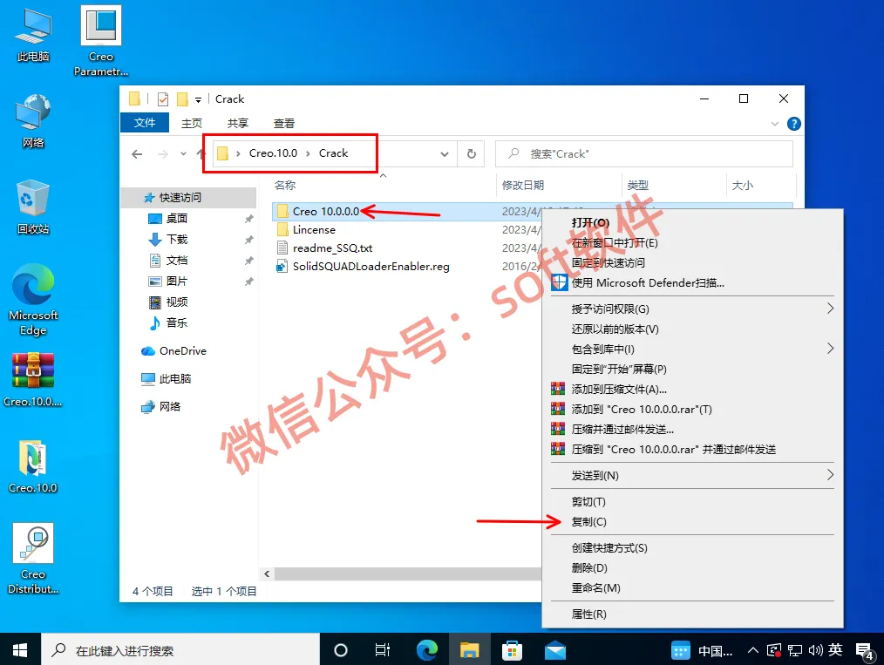
Task: Expand the address bar history dropdown
Action: 445,154
